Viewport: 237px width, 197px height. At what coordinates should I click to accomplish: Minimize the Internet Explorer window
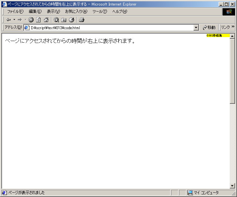pos(221,4)
